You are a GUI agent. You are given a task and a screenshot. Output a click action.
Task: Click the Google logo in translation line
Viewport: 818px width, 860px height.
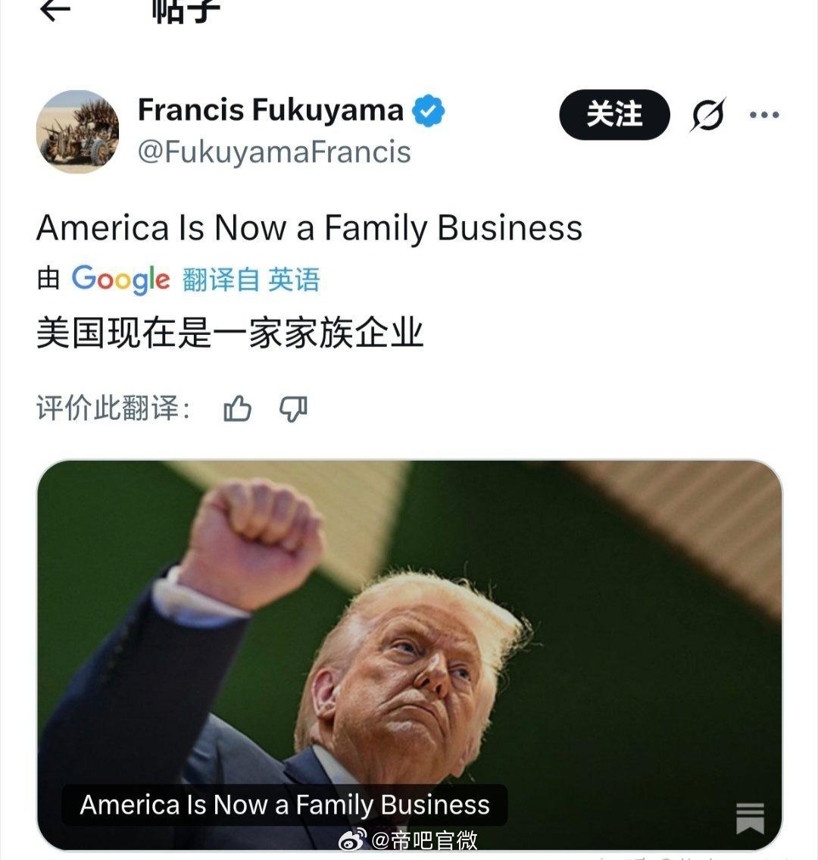[x=120, y=280]
